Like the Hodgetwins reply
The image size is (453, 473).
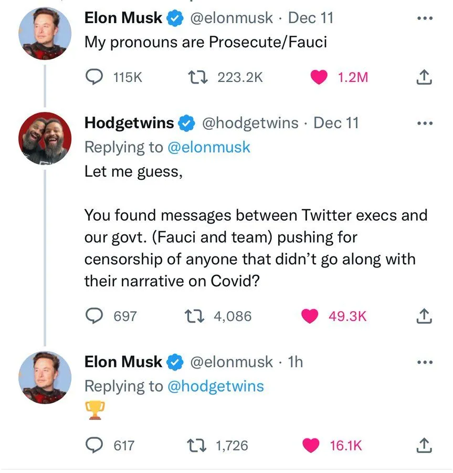310,316
